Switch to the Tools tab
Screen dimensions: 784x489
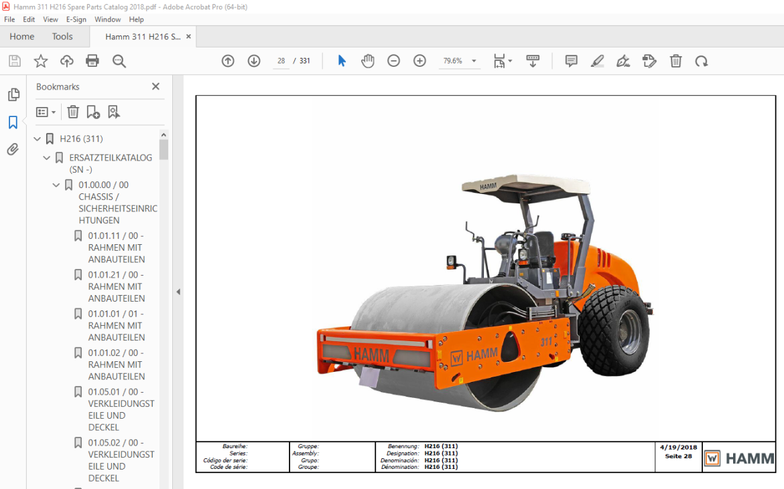[x=62, y=36]
